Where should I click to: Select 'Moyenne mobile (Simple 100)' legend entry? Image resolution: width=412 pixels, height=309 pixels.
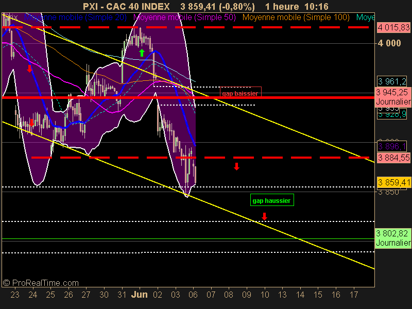click(x=296, y=18)
